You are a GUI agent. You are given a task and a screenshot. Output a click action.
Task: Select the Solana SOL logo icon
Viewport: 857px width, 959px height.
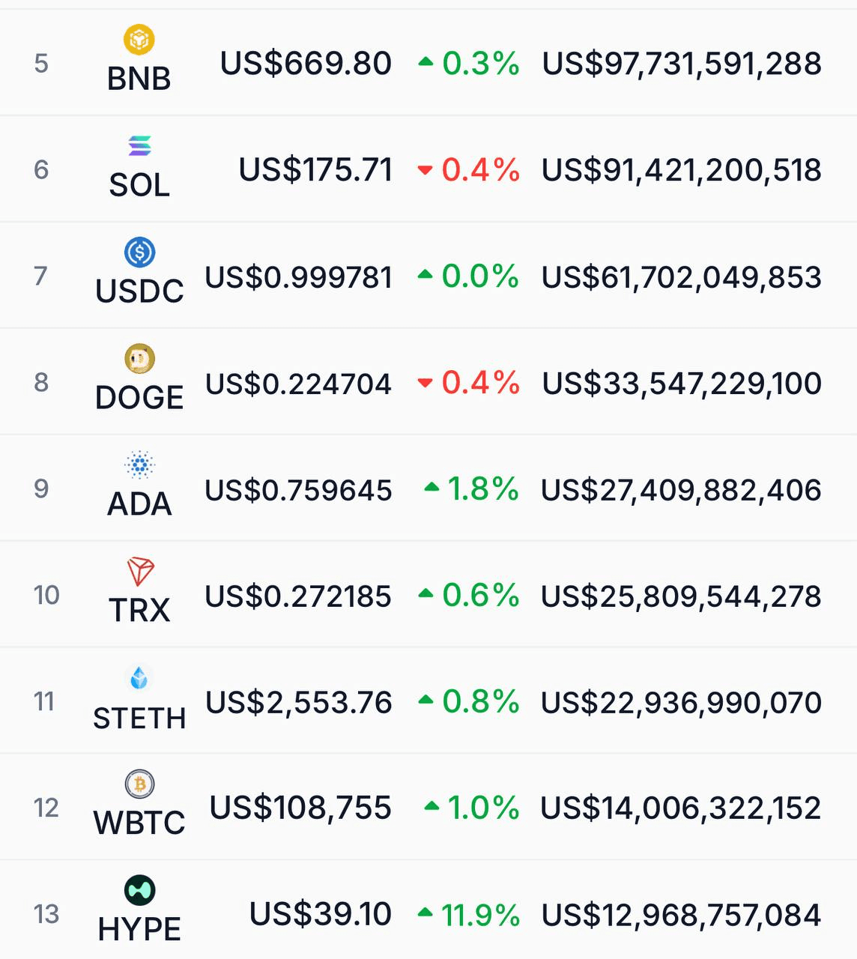[x=139, y=145]
